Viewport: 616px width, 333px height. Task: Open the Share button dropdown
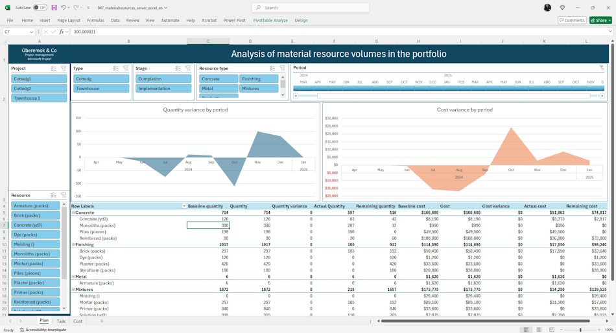tap(610, 20)
